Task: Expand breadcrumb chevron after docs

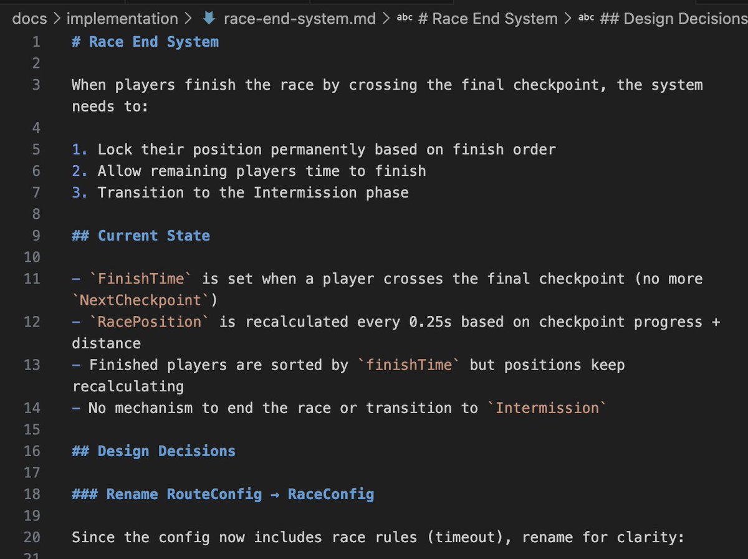Action: point(57,19)
